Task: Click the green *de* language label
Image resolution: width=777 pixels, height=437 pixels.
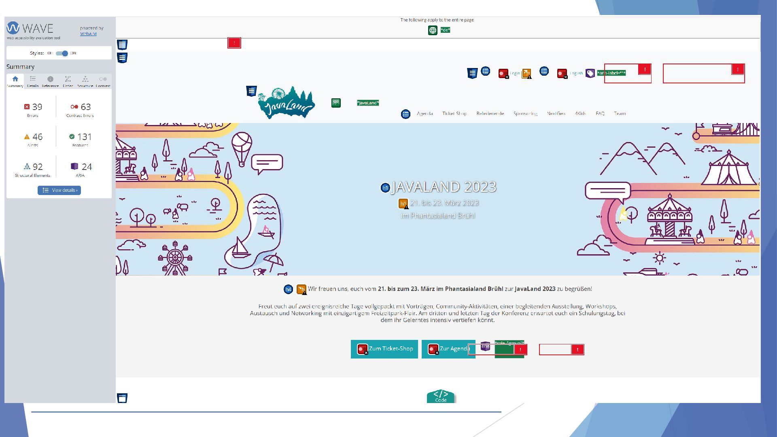Action: (x=445, y=30)
